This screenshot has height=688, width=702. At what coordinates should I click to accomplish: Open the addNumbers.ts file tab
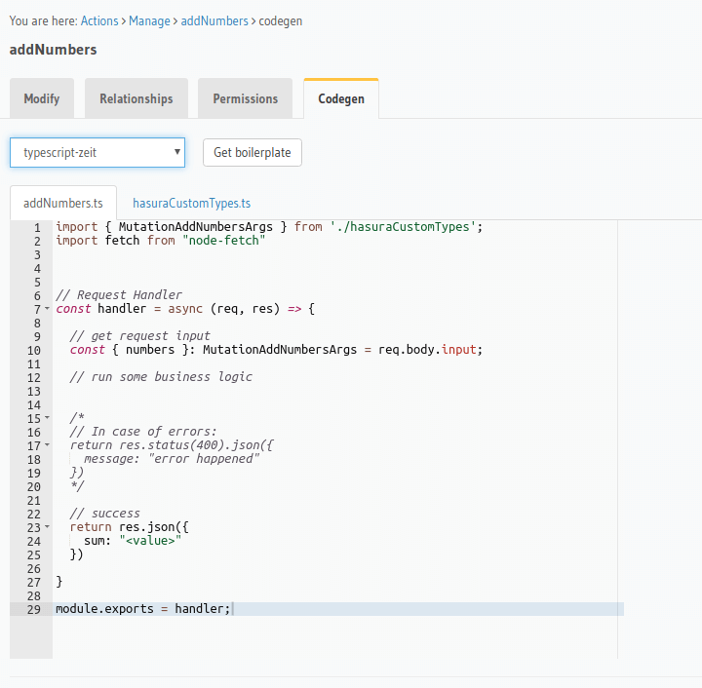[63, 204]
